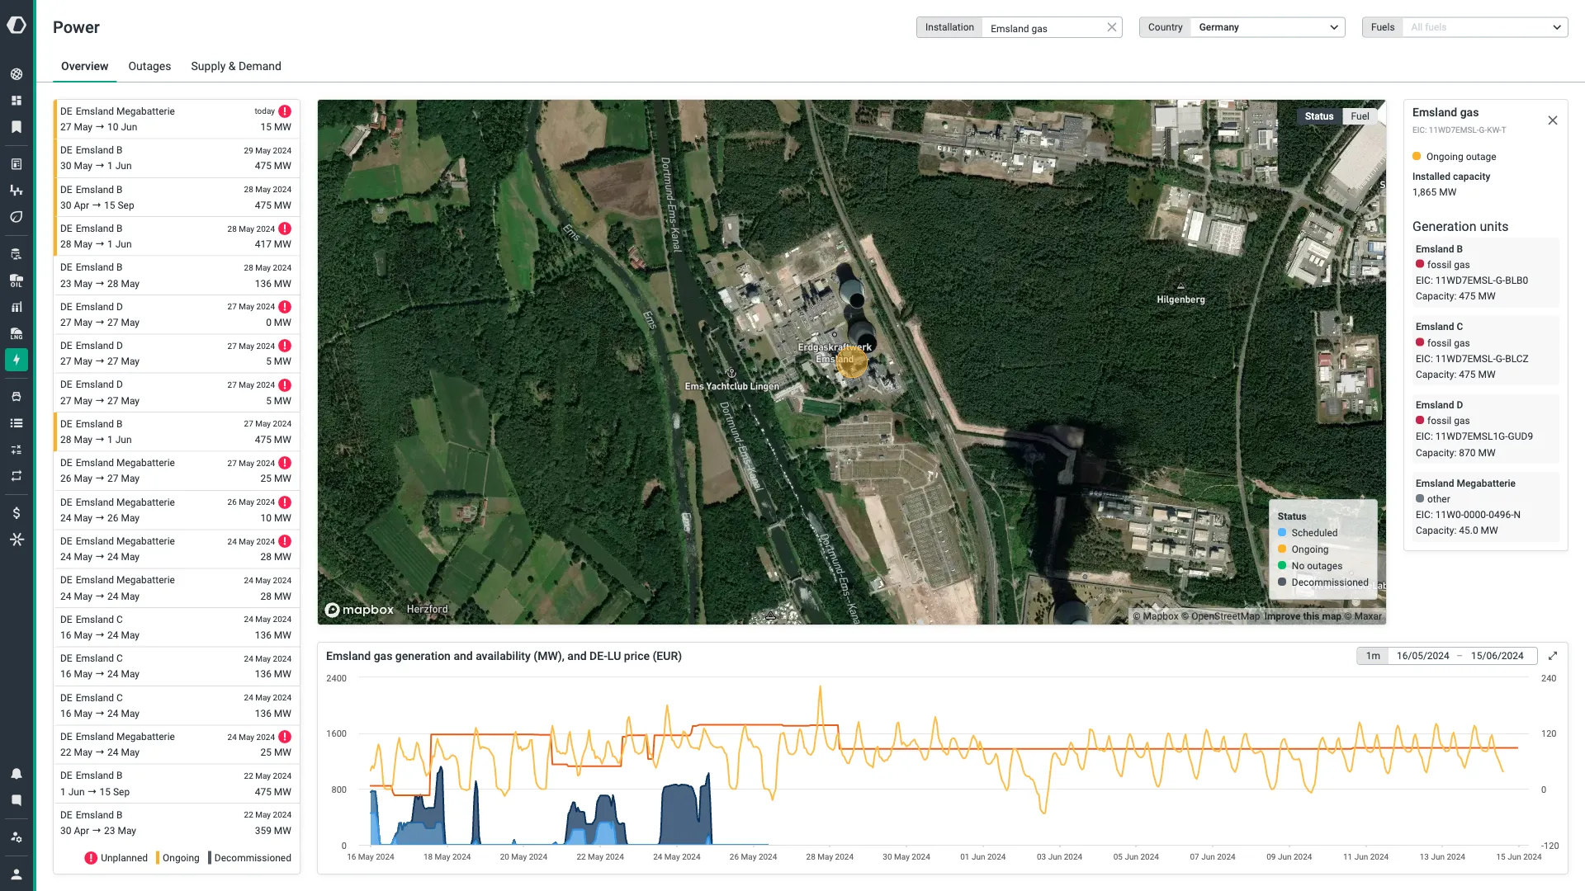Screen dimensions: 1585x891
Task: Click the Improve this map link
Action: click(1303, 616)
